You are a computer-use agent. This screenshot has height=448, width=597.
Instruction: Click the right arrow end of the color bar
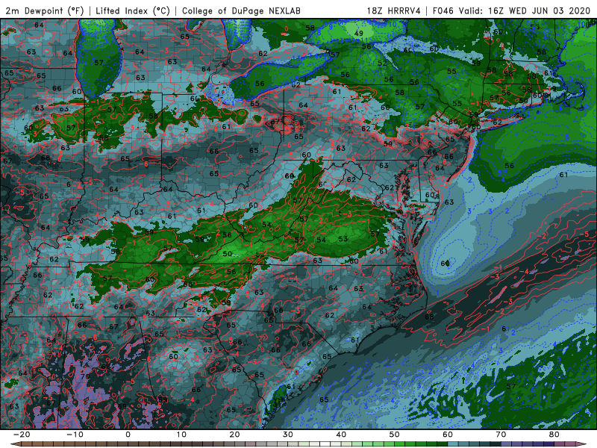[581, 444]
